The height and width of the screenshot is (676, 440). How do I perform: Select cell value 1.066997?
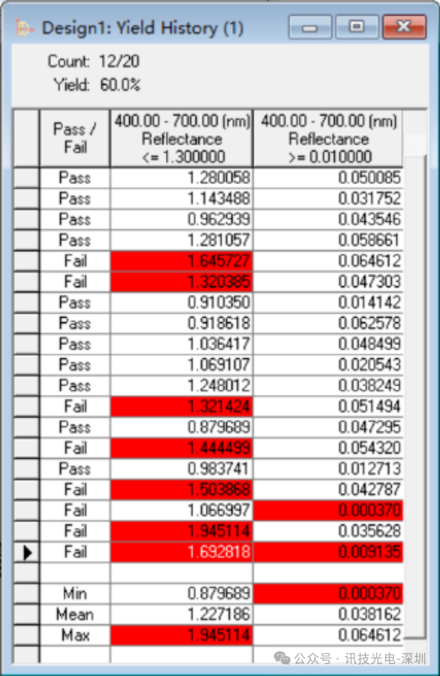(182, 510)
